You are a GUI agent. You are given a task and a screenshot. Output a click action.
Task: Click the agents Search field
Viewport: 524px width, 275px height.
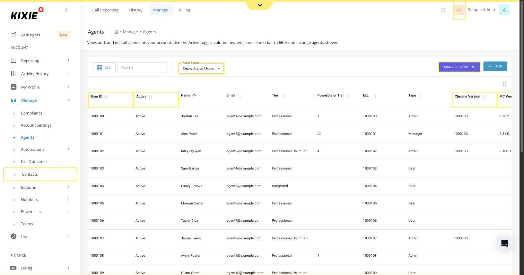pos(142,68)
